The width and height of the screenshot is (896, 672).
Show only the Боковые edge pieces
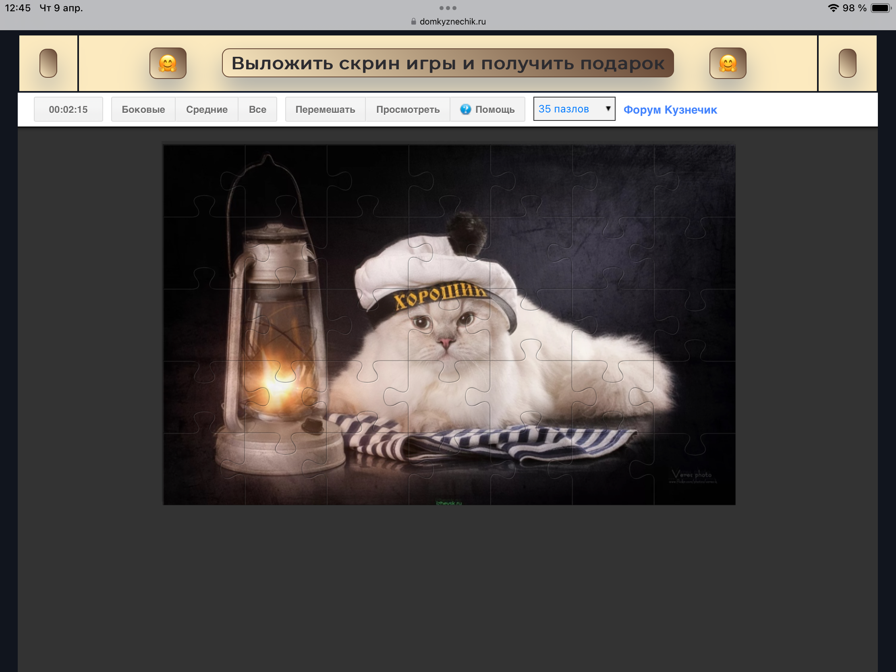pos(143,109)
